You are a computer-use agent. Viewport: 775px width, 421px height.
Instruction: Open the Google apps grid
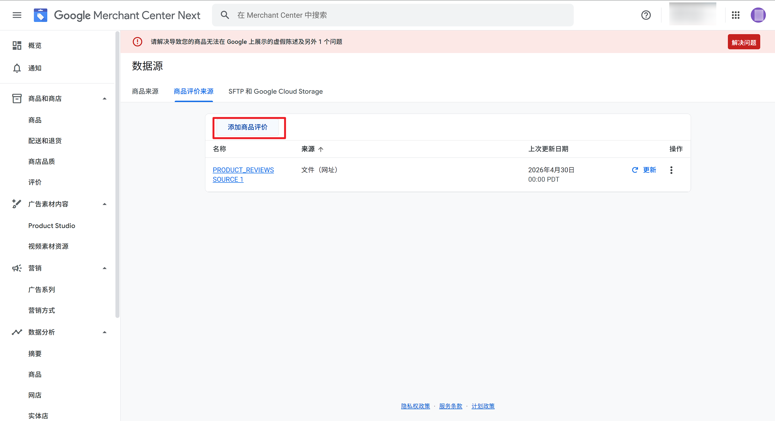pyautogui.click(x=736, y=15)
